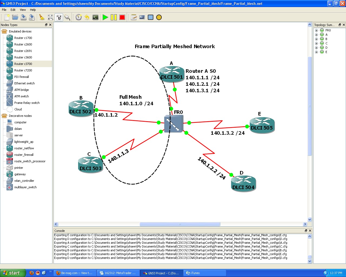
Task: Select the Cloud node type
Action: [14, 109]
